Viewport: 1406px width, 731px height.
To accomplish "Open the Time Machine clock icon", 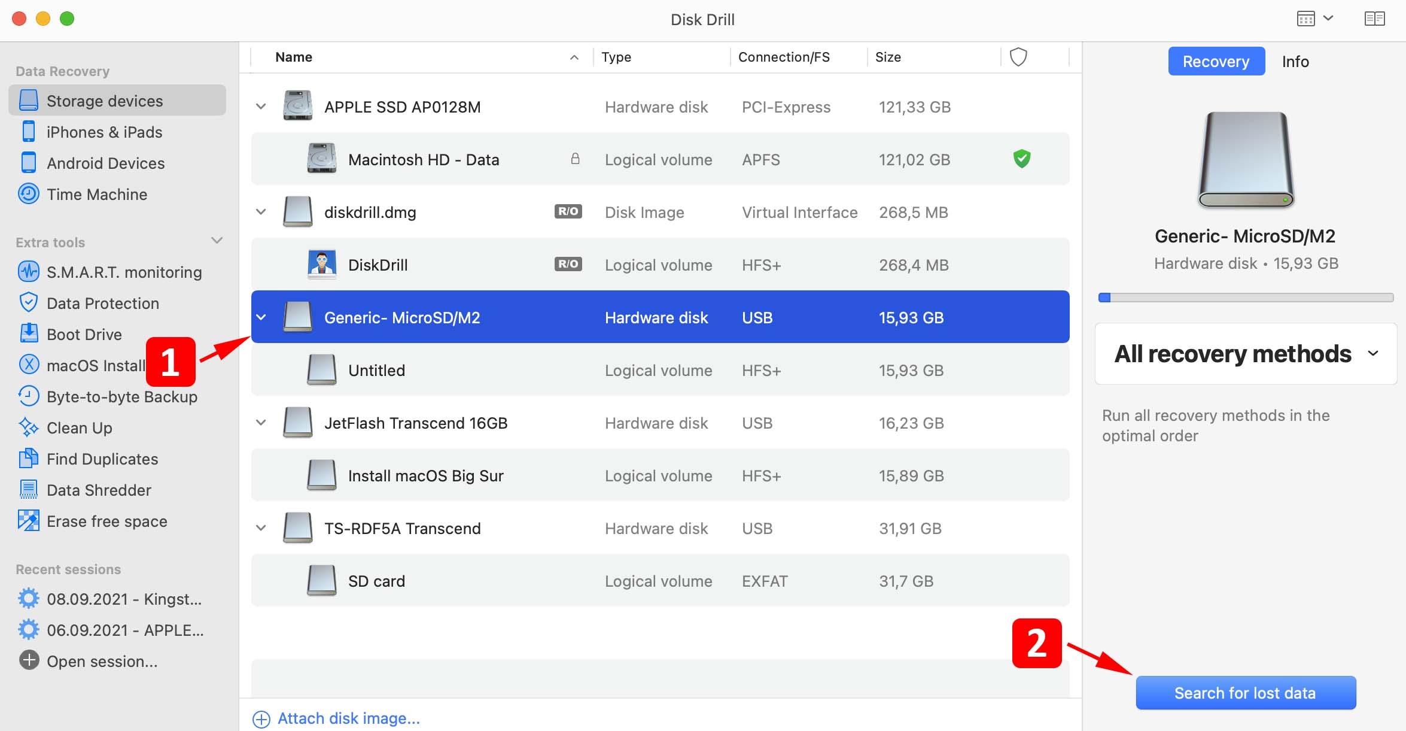I will (x=28, y=194).
